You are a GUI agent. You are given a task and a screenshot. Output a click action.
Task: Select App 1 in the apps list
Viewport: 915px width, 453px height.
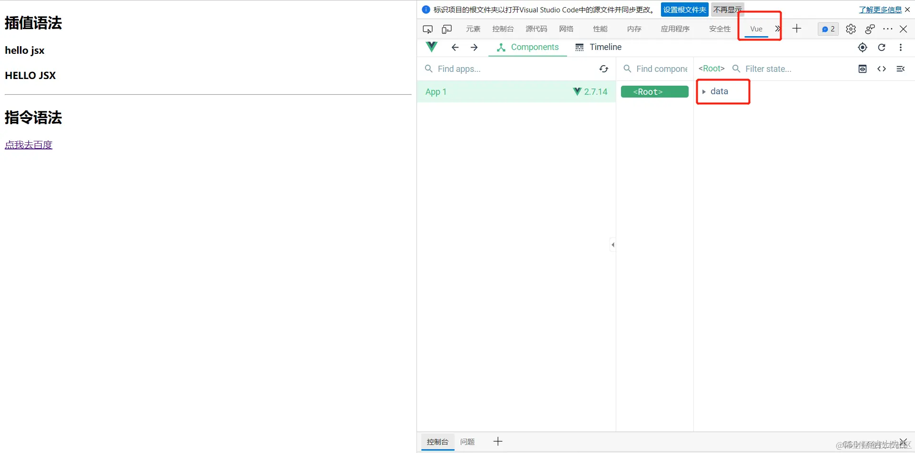(516, 91)
